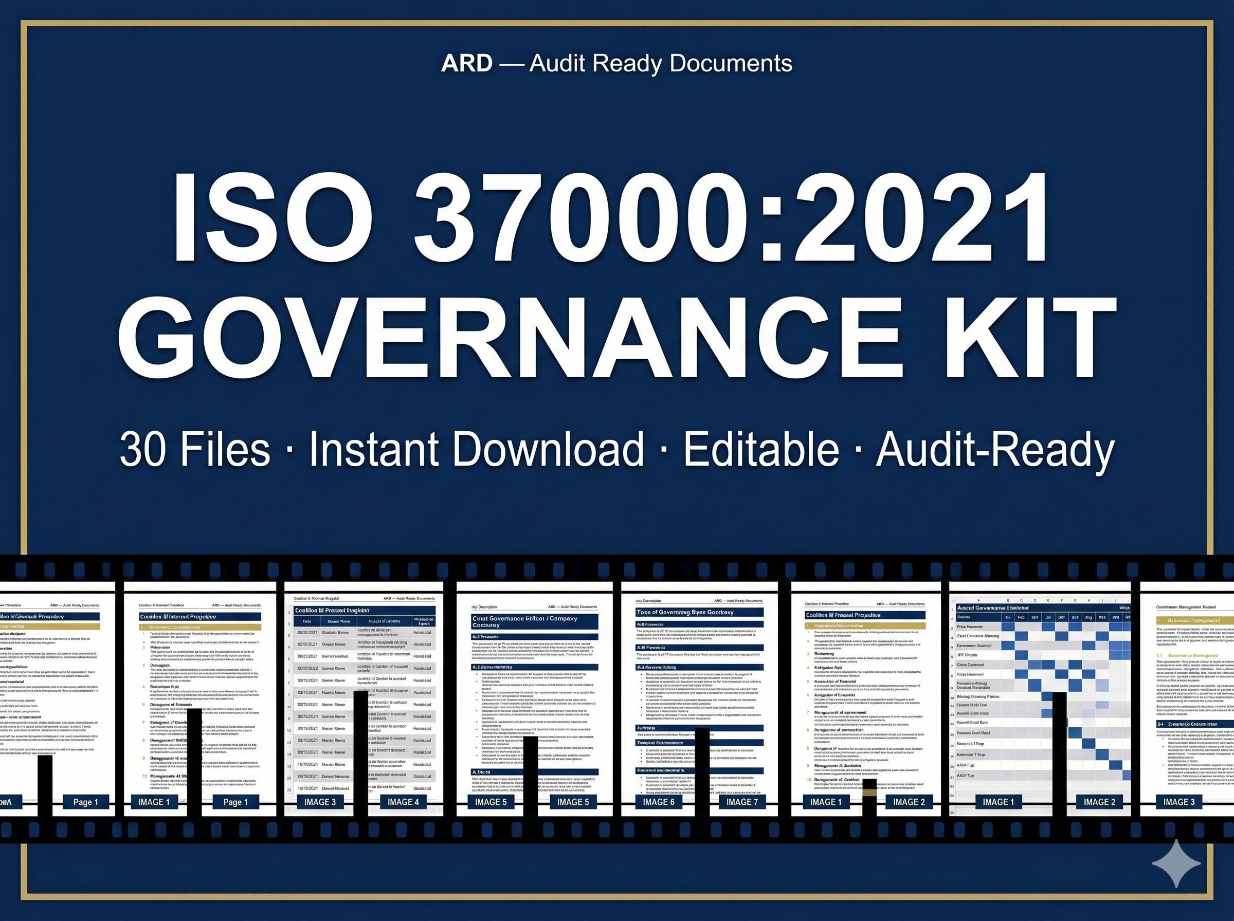Click IMAGE 2 label on the spreadsheet preview

(1100, 802)
